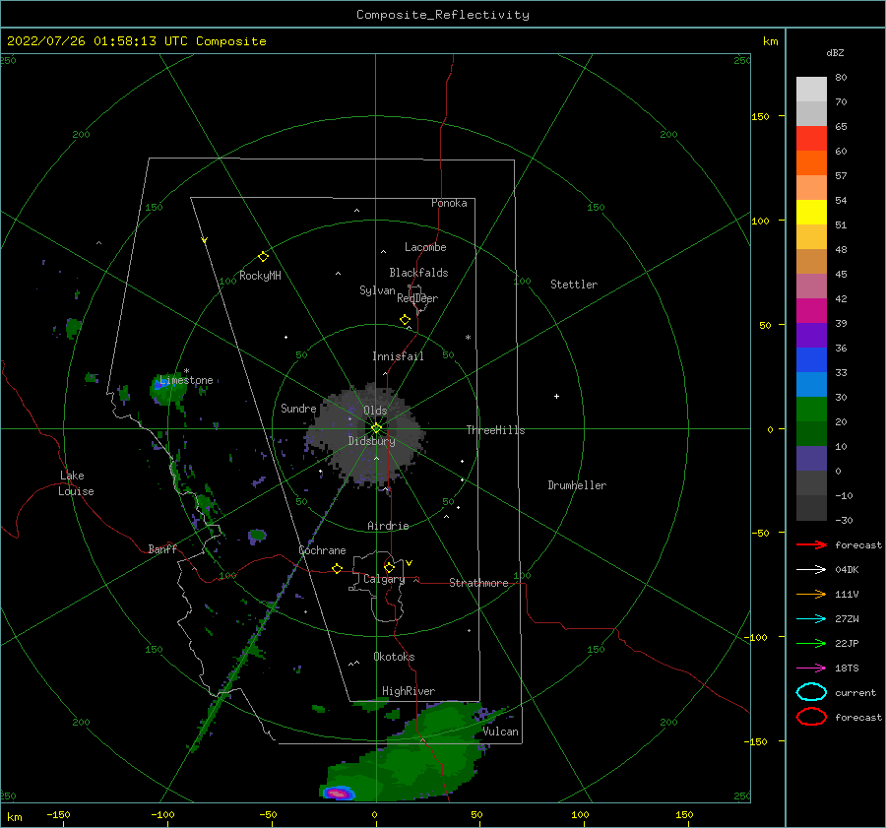Viewport: 886px width, 828px height.
Task: Click the Sundre label
Action: click(298, 408)
